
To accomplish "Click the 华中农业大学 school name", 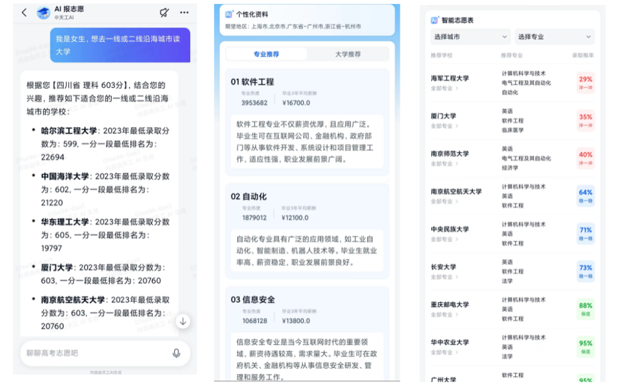I will tap(450, 342).
